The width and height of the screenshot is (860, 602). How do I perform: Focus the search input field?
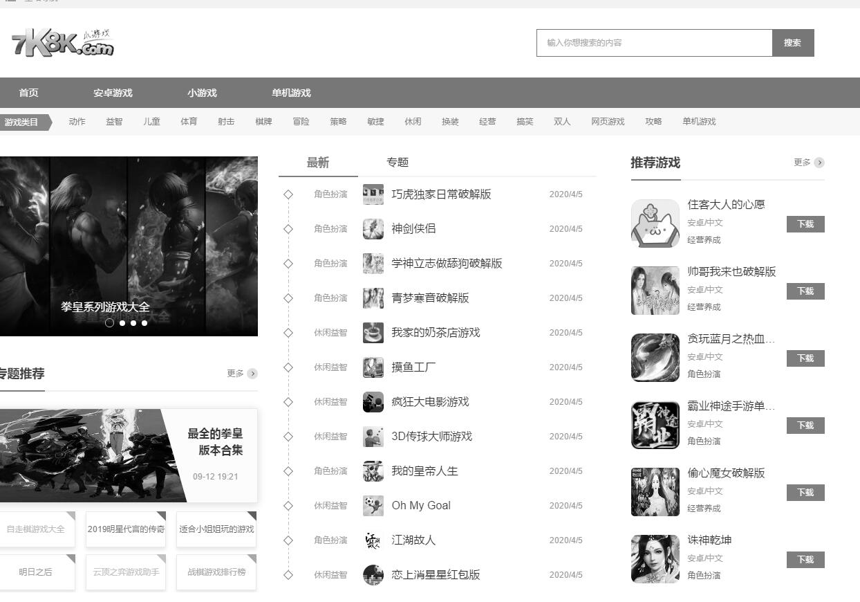click(654, 43)
